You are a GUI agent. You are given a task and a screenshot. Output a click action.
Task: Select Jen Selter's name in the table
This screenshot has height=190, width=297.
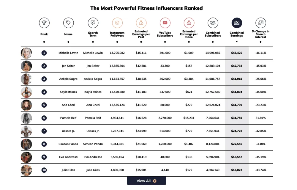point(68,66)
